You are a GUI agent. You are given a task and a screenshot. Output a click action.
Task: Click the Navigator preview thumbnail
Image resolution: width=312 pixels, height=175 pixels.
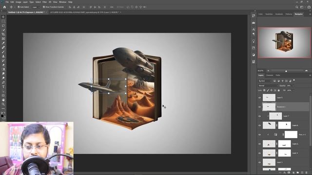[284, 43]
